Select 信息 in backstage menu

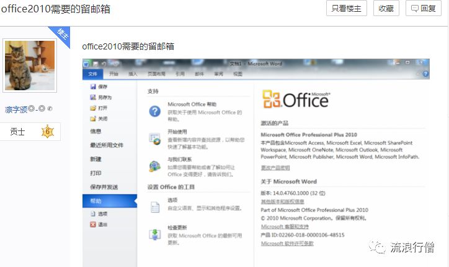pyautogui.click(x=96, y=131)
